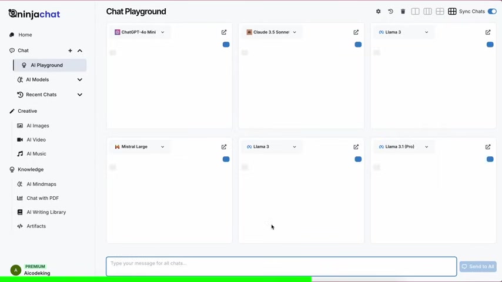Pop out the bottom-row Llama 3 panel
This screenshot has width=502, height=282.
[x=356, y=147]
